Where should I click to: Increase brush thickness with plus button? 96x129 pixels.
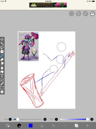45,119
